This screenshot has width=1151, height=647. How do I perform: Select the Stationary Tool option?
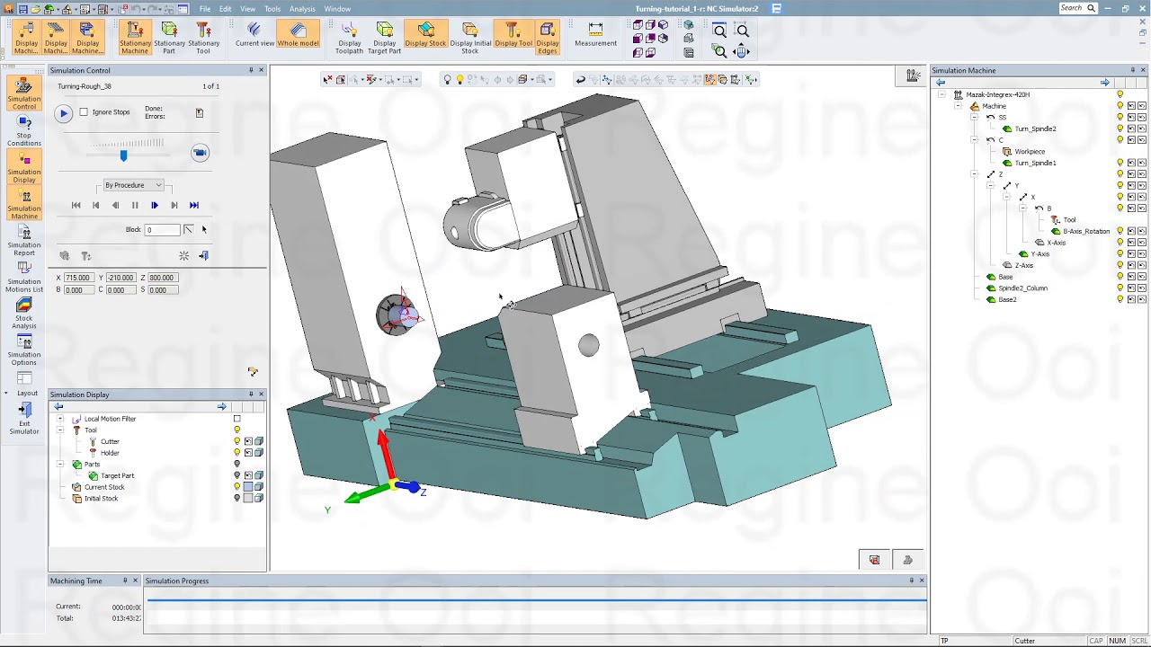point(203,38)
